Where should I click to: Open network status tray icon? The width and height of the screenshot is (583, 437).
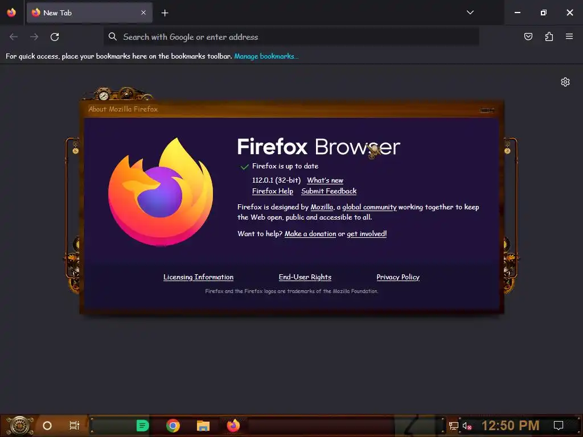tap(453, 426)
